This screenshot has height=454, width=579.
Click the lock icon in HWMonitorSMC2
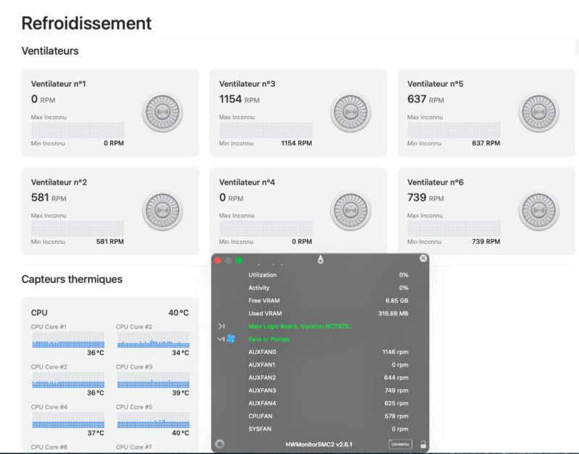click(x=423, y=444)
